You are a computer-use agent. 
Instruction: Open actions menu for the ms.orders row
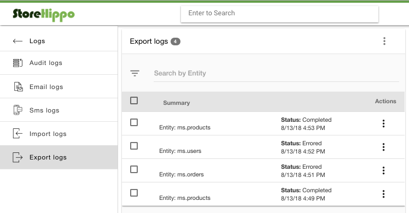click(x=383, y=170)
